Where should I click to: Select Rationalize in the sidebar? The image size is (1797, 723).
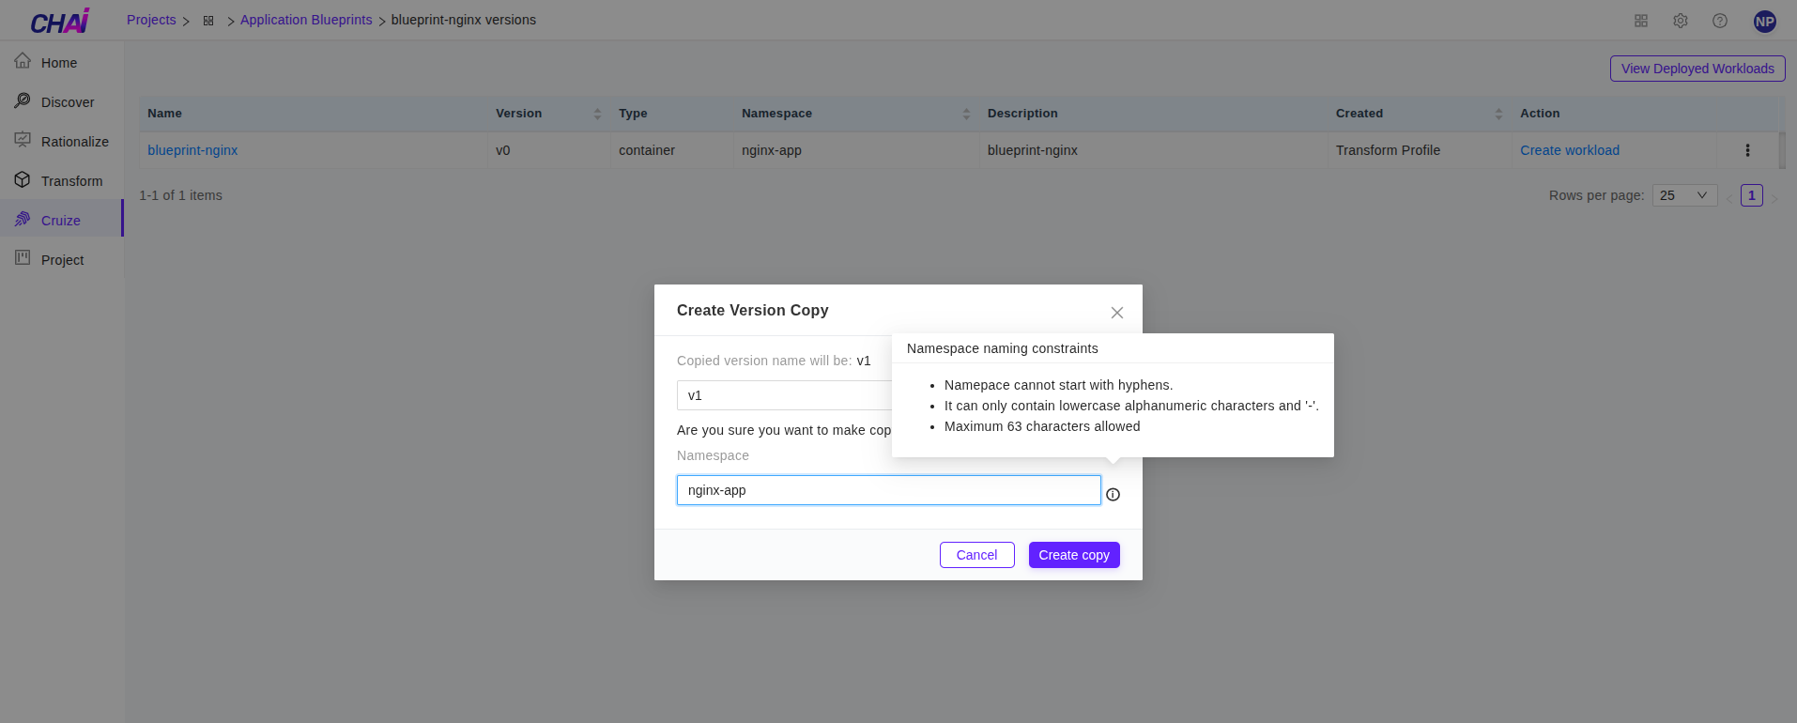pyautogui.click(x=74, y=142)
